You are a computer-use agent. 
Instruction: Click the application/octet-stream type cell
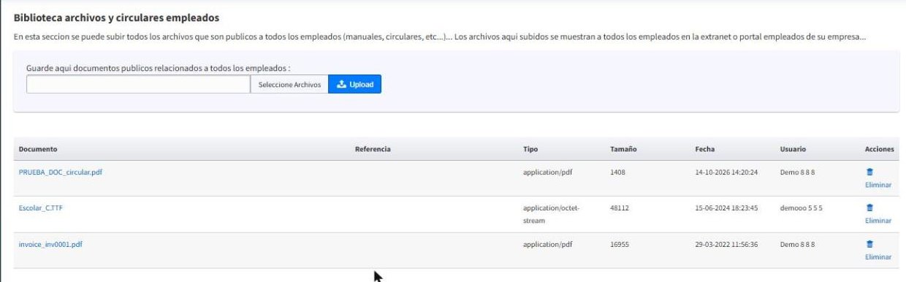(x=551, y=214)
